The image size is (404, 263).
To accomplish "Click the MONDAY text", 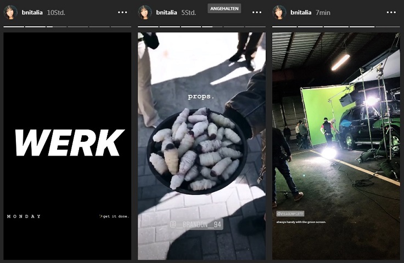I will pyautogui.click(x=24, y=216).
